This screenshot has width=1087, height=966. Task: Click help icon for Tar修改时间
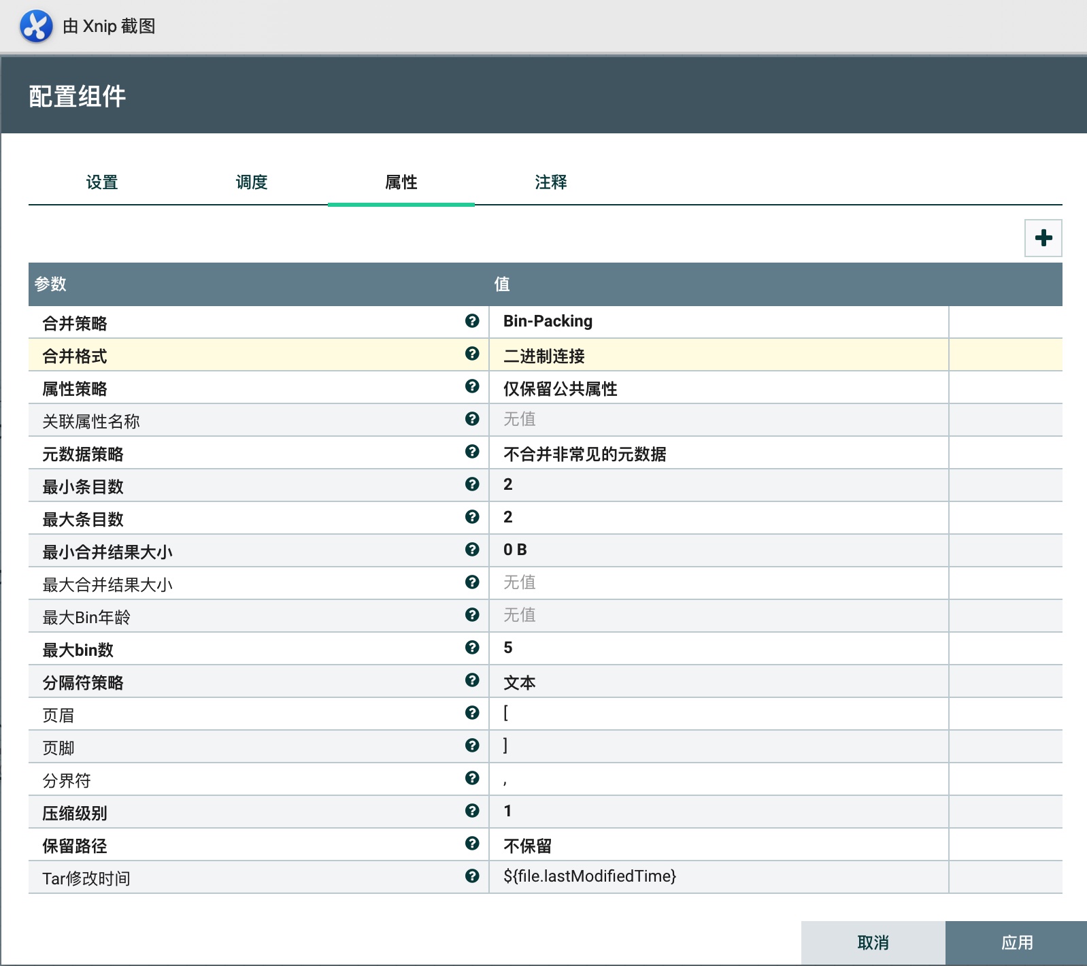(x=472, y=876)
